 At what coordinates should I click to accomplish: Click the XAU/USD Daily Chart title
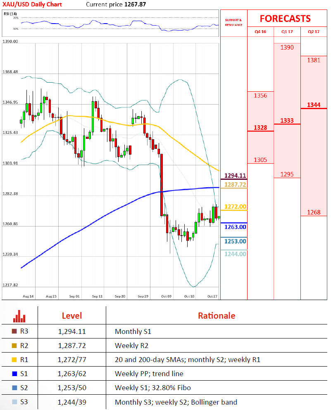coord(32,5)
